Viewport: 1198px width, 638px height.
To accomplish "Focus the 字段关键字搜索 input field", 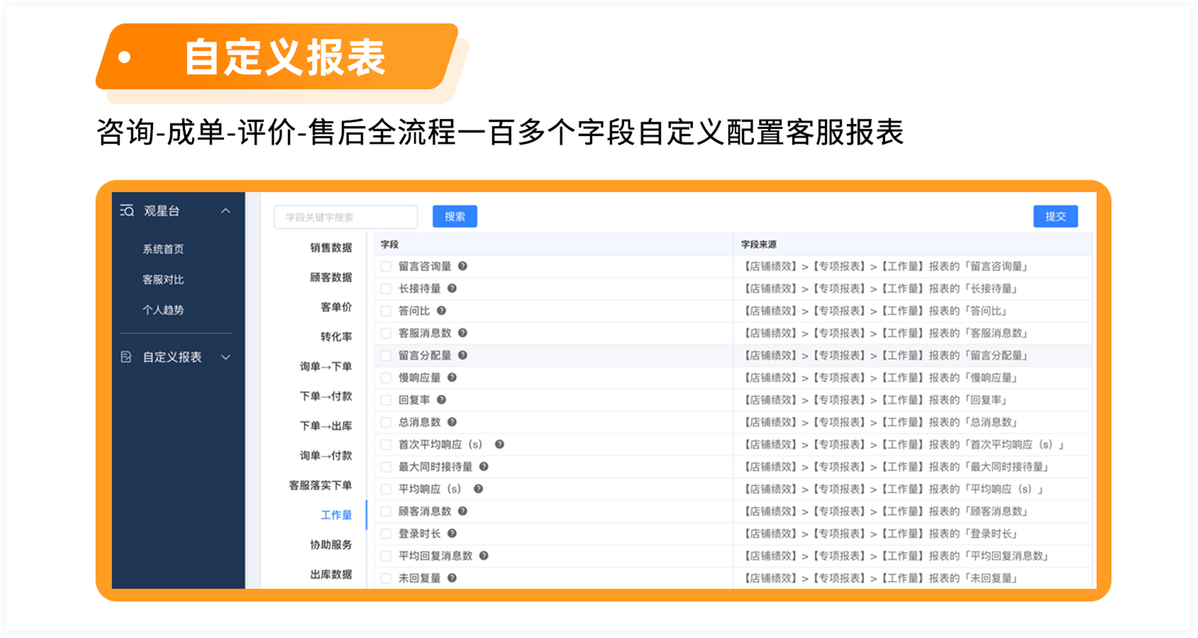I will coord(346,217).
